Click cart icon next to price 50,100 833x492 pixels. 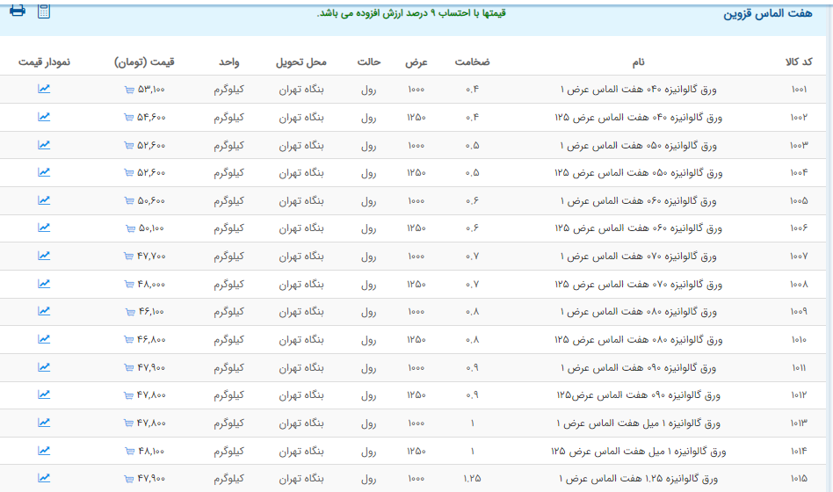coord(130,229)
